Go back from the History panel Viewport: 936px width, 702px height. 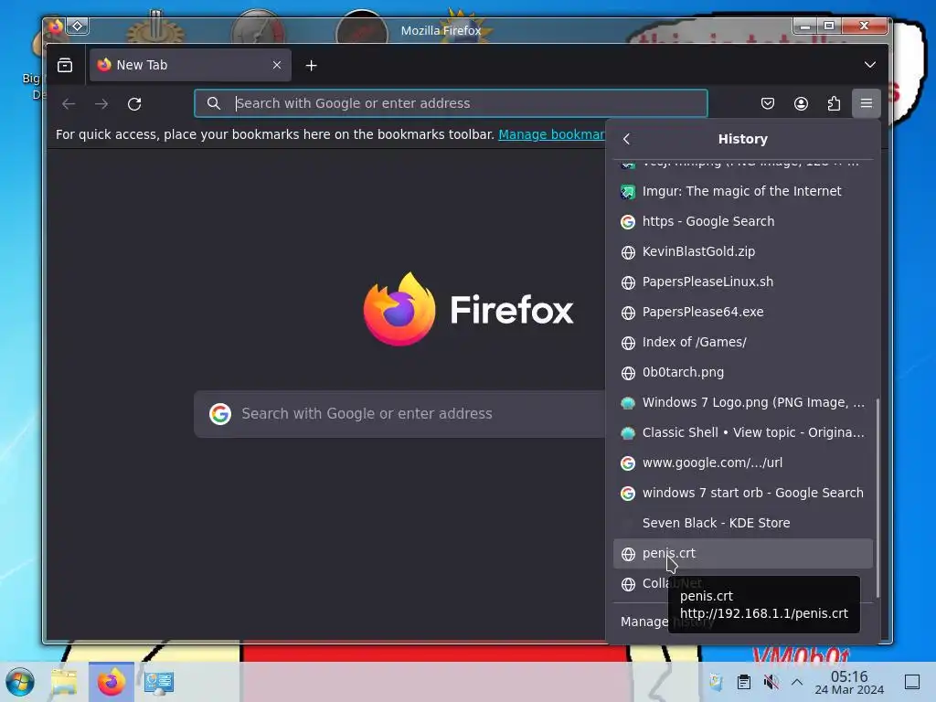click(626, 139)
